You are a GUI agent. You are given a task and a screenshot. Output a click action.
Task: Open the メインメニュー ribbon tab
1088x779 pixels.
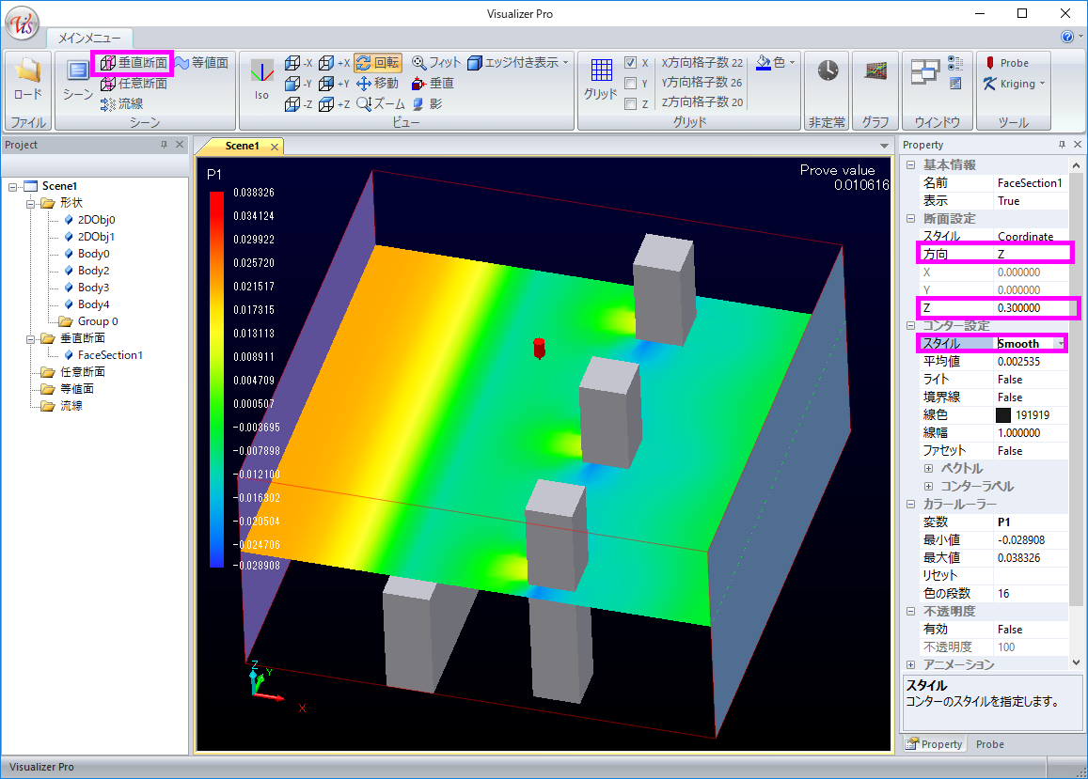pyautogui.click(x=89, y=38)
